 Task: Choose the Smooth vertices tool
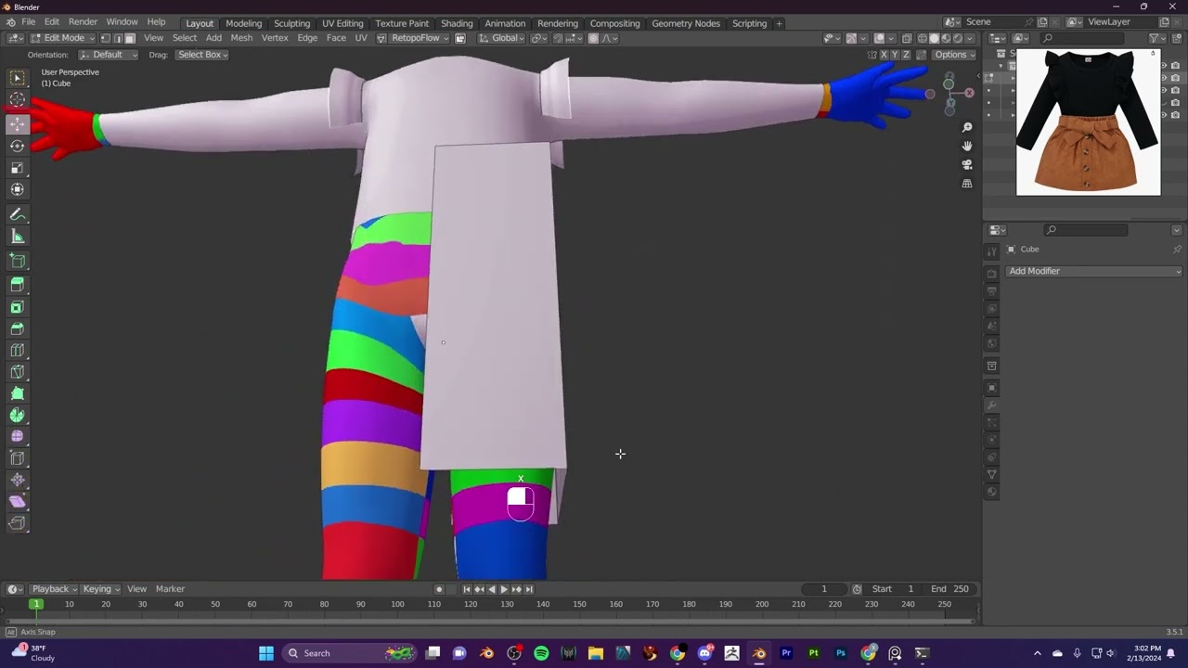click(x=18, y=436)
